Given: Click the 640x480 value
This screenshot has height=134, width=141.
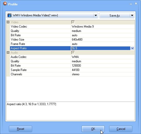Looking at the screenshot, I should click(x=77, y=40).
